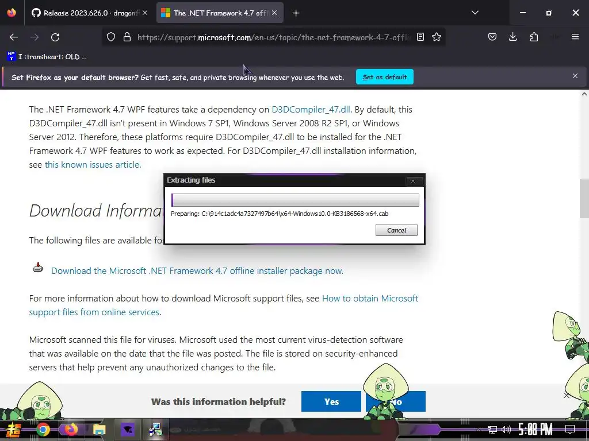This screenshot has height=441, width=589.
Task: Reload the current page
Action: coord(55,37)
